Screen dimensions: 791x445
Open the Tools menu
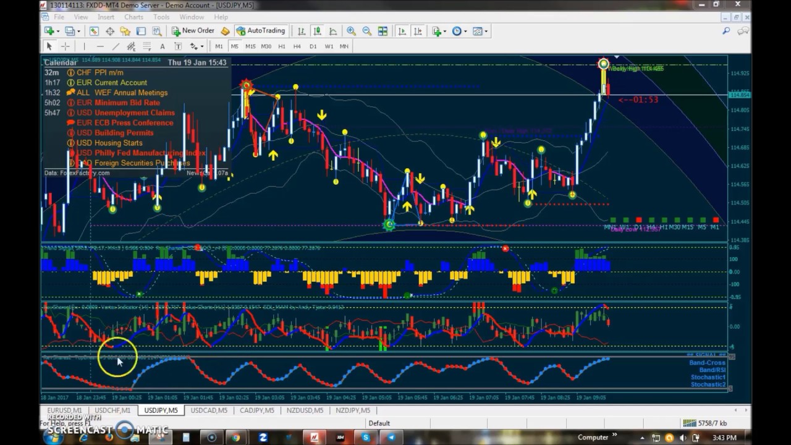[161, 17]
